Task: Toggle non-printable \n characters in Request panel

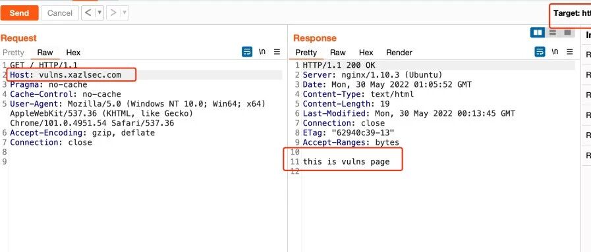Action: 262,52
